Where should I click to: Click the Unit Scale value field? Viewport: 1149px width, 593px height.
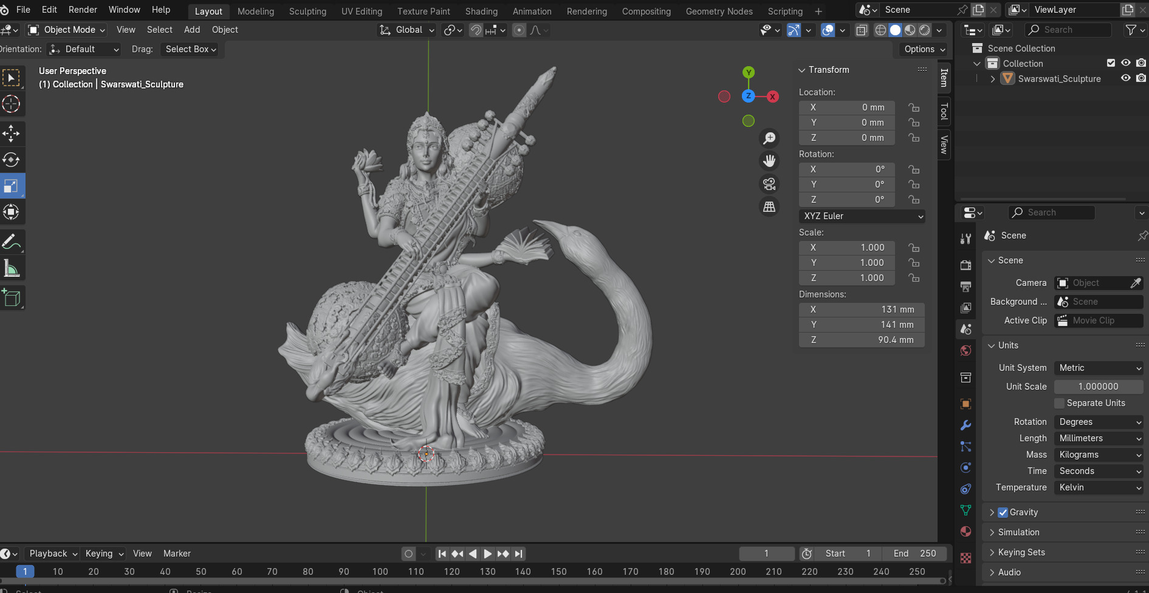pos(1099,387)
